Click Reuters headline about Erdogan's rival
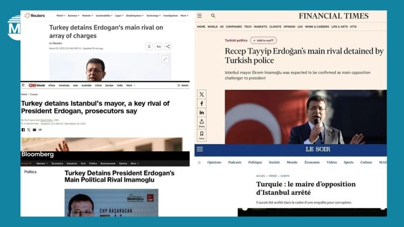 click(x=106, y=32)
